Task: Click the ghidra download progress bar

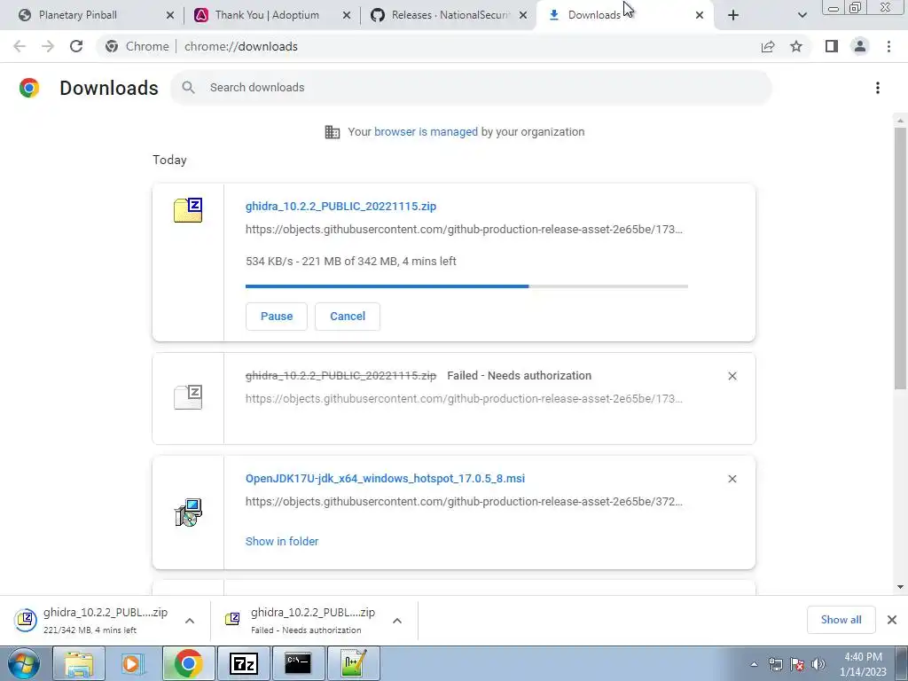Action: 466,286
